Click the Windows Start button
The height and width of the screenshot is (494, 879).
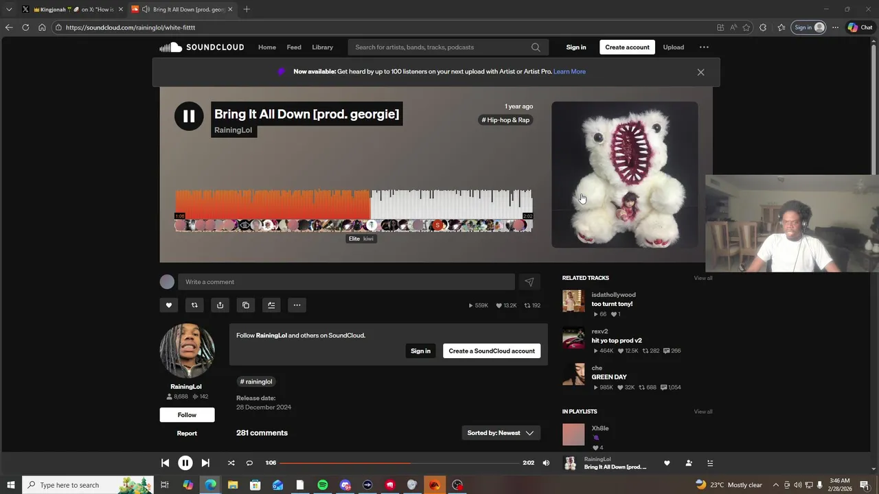pos(11,485)
